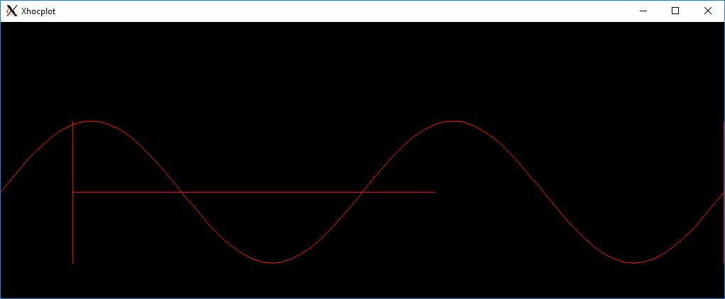Select the first trough of the sine wave

click(272, 263)
